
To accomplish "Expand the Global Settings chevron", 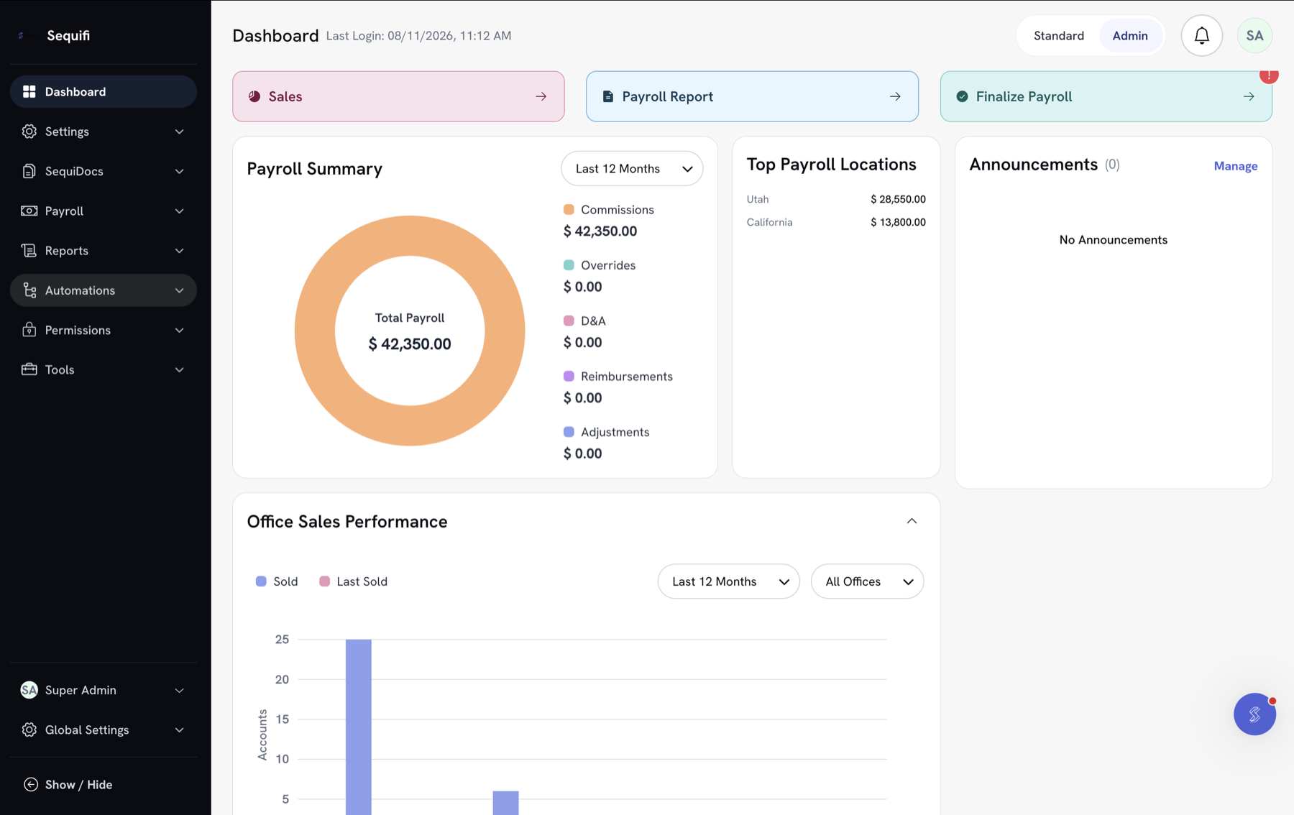I will (x=179, y=729).
